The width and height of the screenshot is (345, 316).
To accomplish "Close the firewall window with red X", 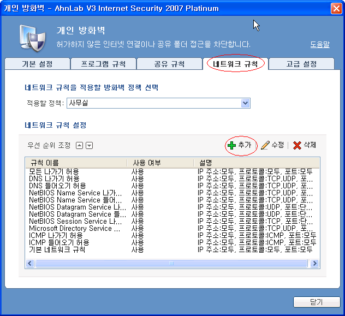I will click(336, 8).
